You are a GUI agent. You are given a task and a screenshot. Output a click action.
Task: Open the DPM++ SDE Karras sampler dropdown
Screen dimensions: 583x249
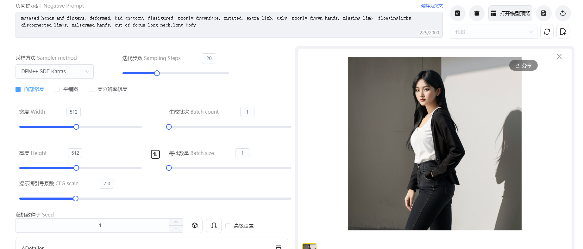click(x=54, y=71)
